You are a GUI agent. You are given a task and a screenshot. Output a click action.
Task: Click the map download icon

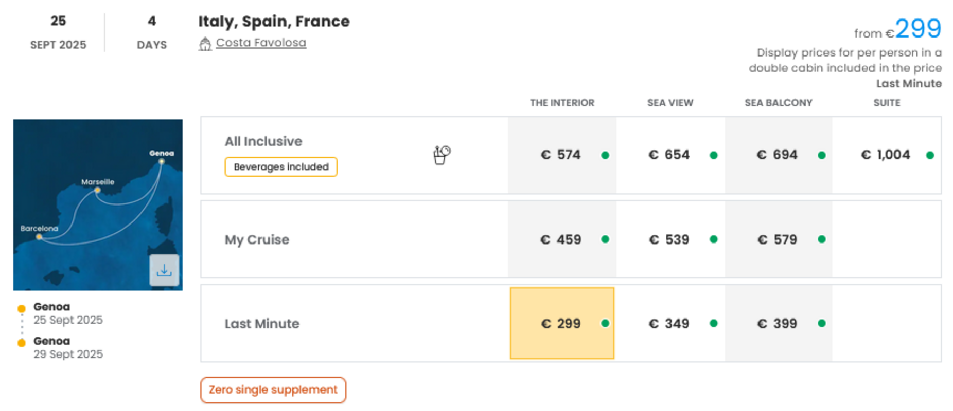(164, 270)
